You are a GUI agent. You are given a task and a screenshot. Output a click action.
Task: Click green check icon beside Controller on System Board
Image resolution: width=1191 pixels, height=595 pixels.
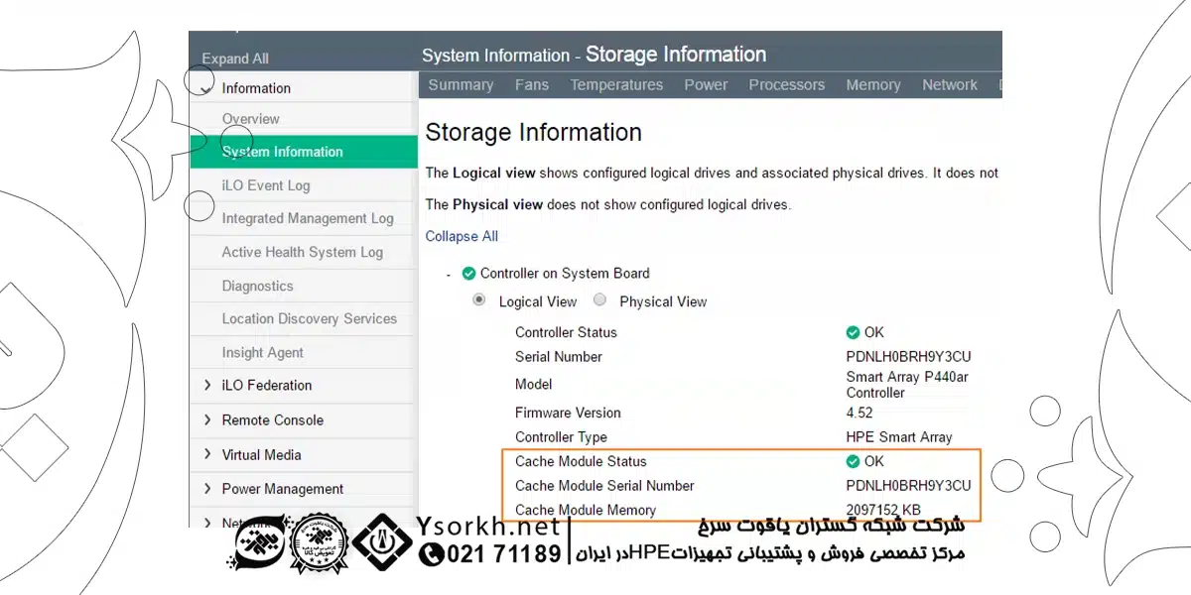pos(468,274)
